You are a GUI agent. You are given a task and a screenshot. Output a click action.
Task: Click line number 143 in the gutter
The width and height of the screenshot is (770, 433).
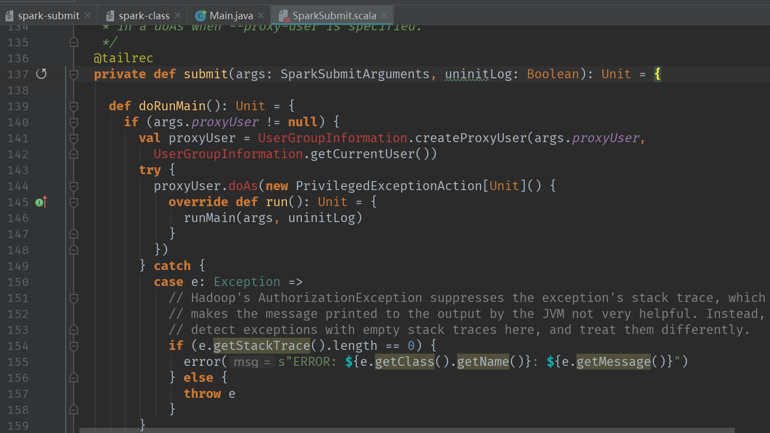pyautogui.click(x=18, y=170)
